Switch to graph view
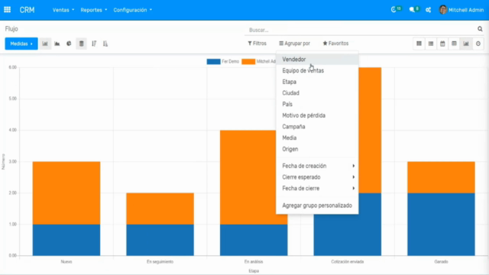Screen dimensions: 489x275 coord(466,44)
